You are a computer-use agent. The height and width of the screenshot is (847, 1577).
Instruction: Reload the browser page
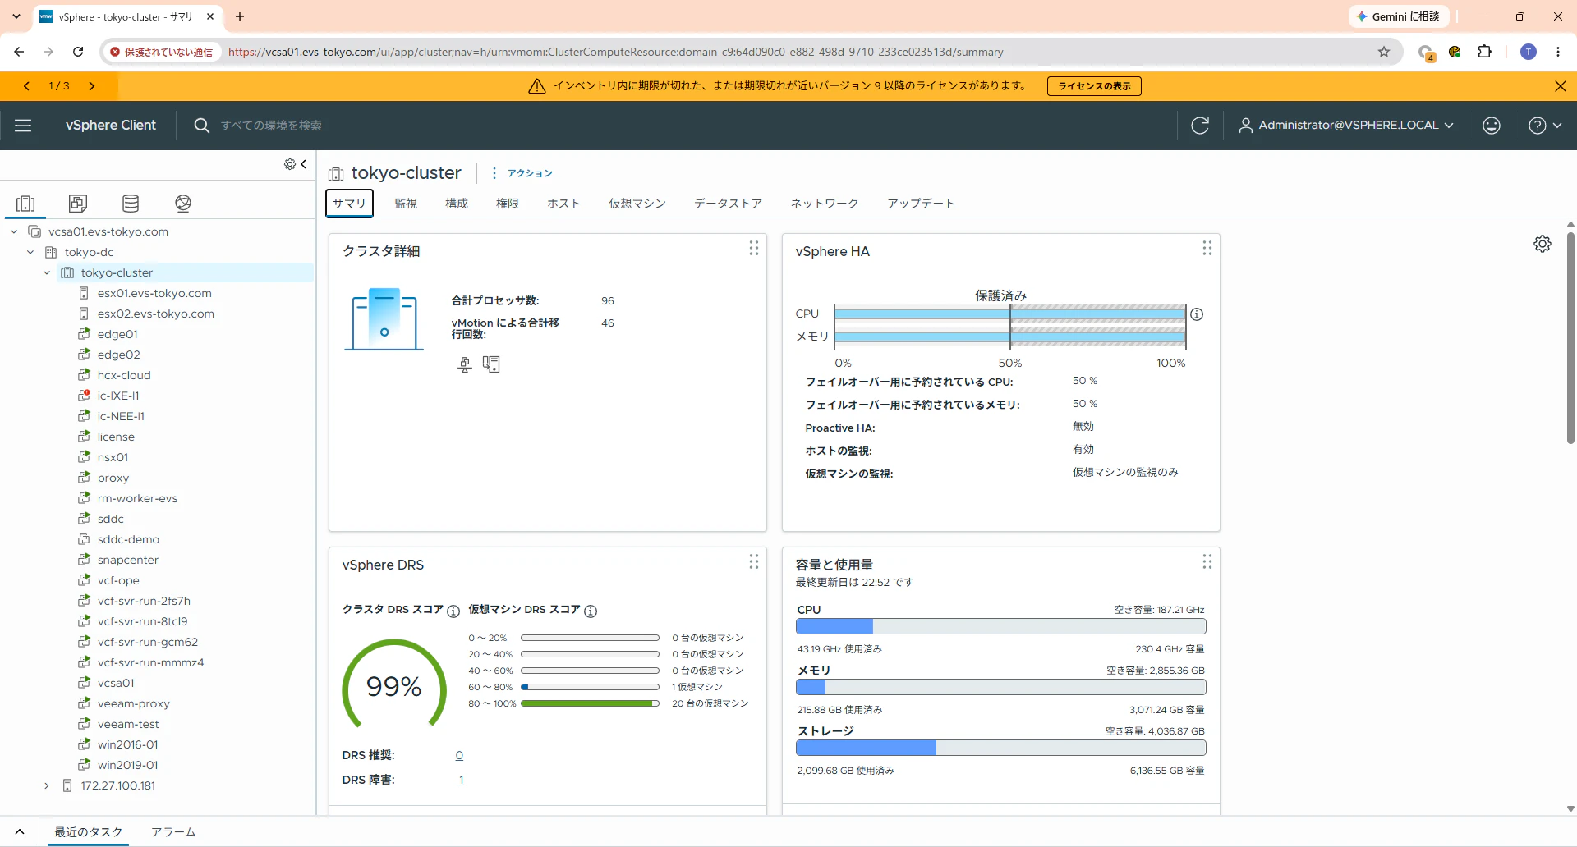78,52
